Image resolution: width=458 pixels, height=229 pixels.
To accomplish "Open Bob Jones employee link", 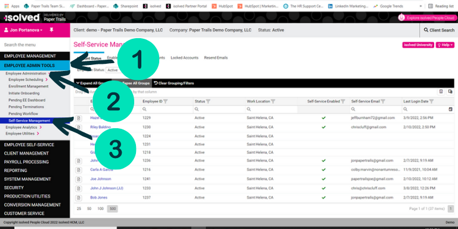I will (x=99, y=198).
